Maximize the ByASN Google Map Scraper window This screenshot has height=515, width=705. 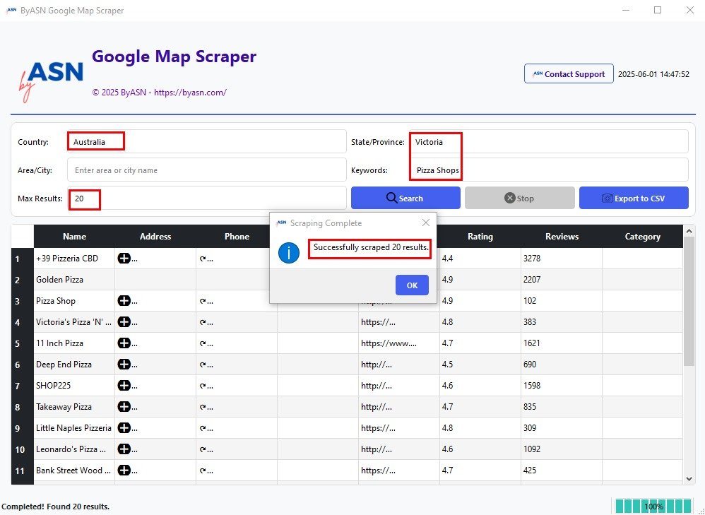click(x=658, y=10)
